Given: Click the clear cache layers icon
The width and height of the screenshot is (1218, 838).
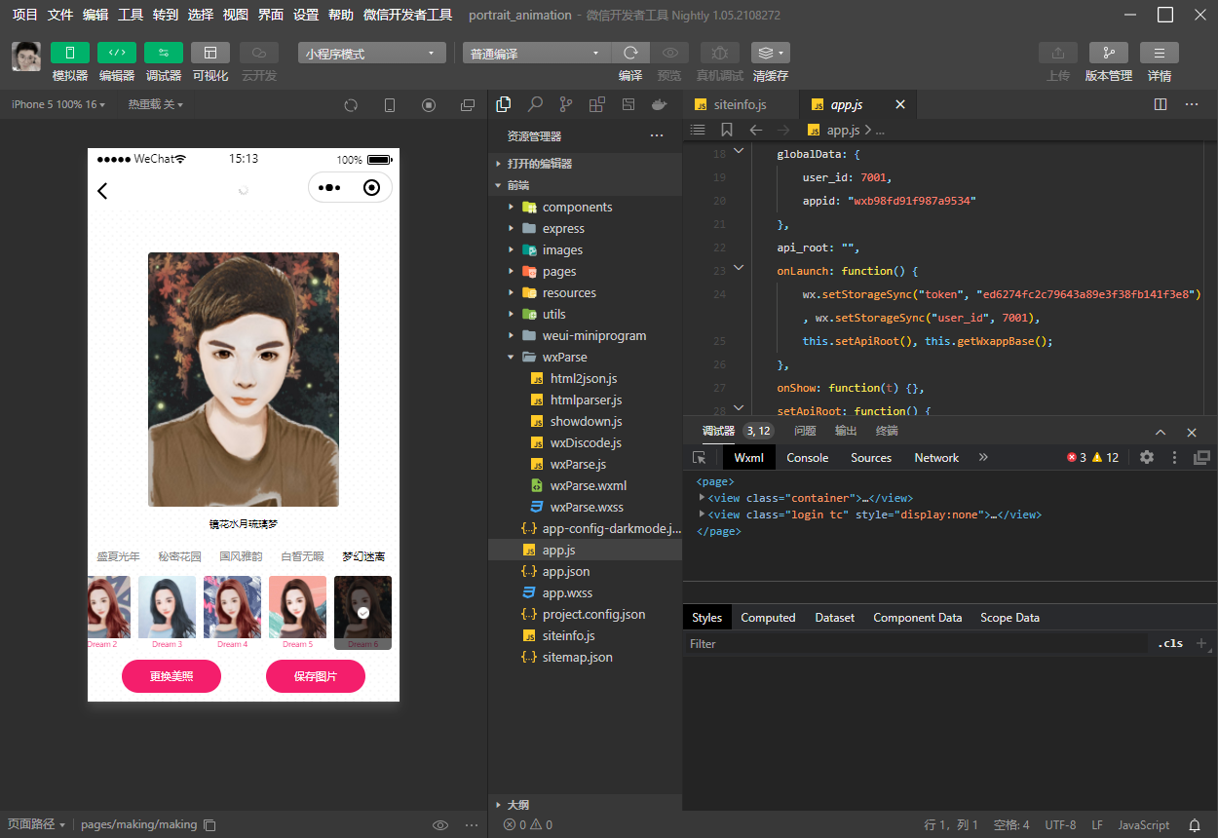Looking at the screenshot, I should pos(769,53).
